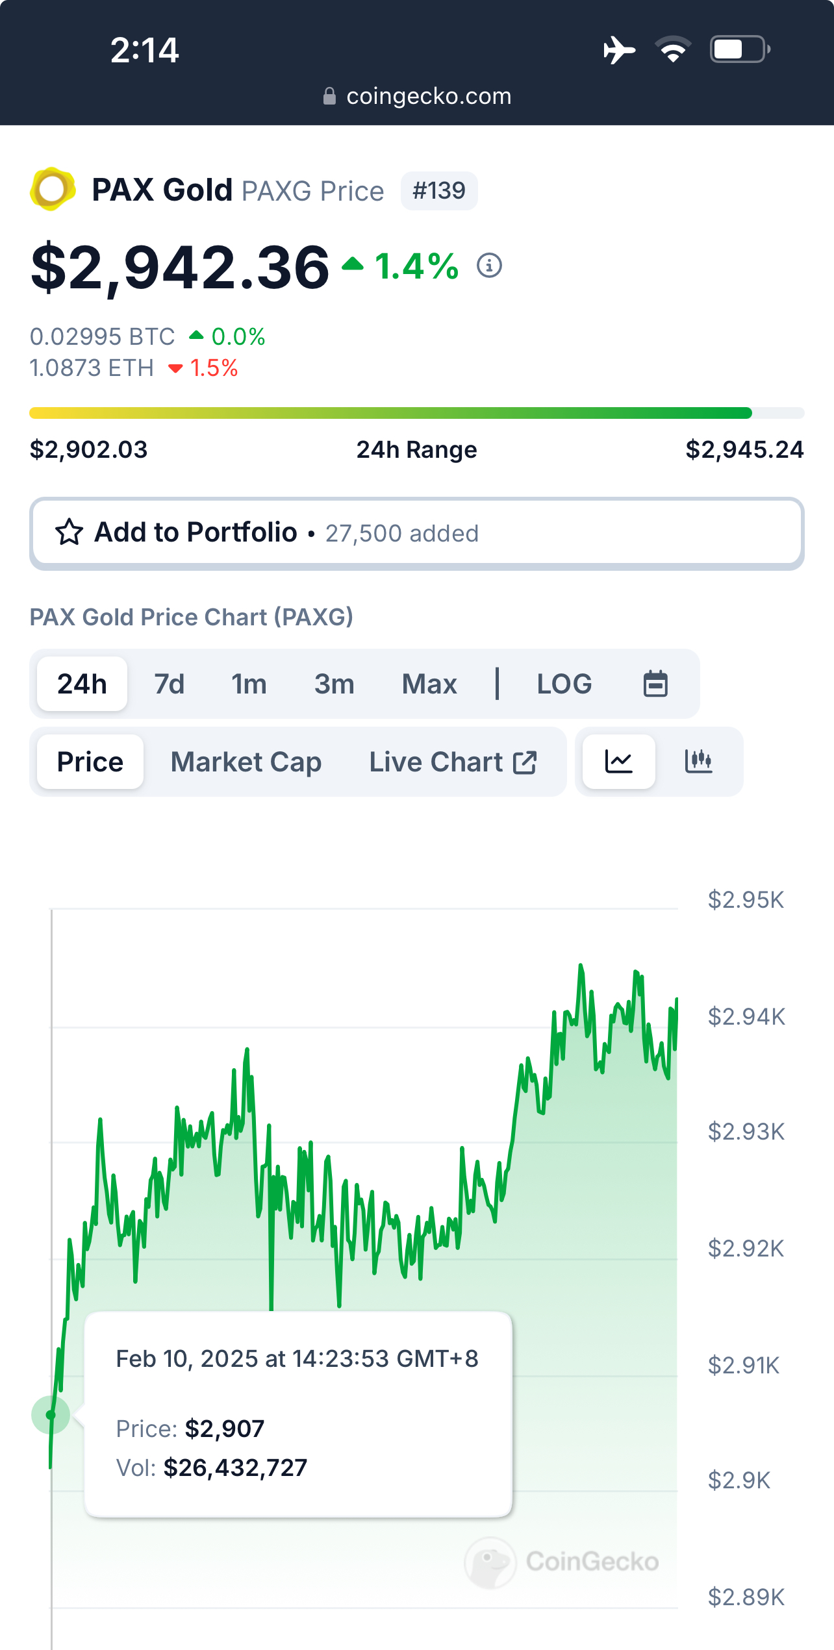Click the star icon in Add to Portfolio
The height and width of the screenshot is (1650, 834).
click(69, 532)
